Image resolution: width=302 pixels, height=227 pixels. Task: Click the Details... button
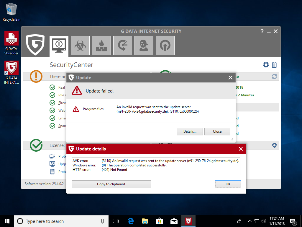(190, 132)
